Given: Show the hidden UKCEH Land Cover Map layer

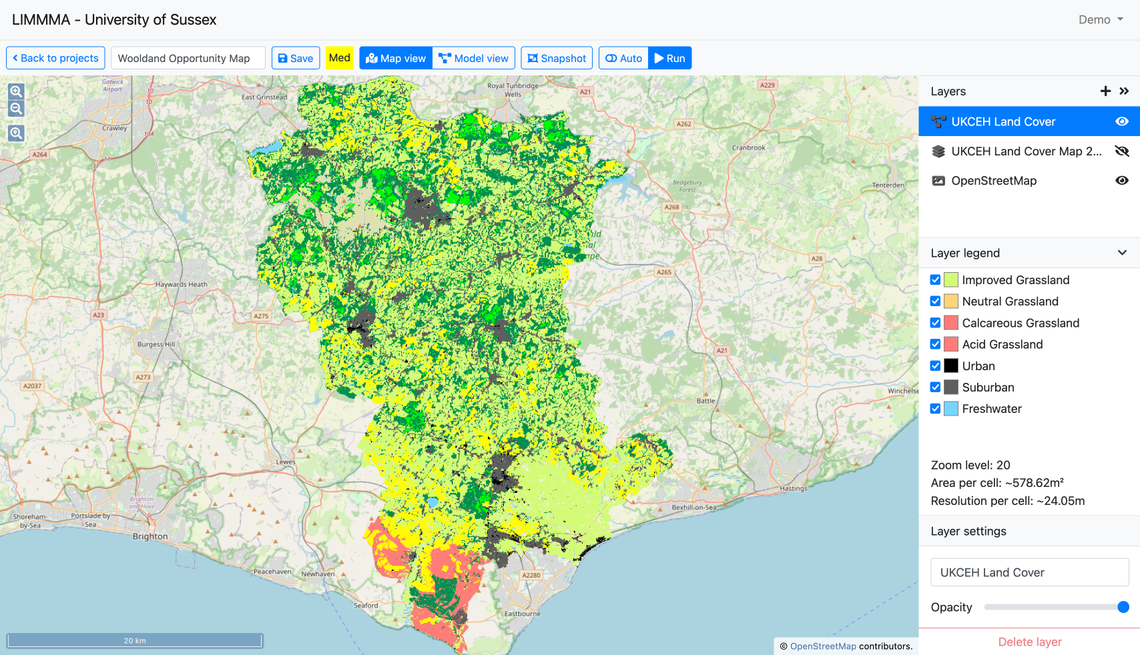Looking at the screenshot, I should click(1122, 151).
